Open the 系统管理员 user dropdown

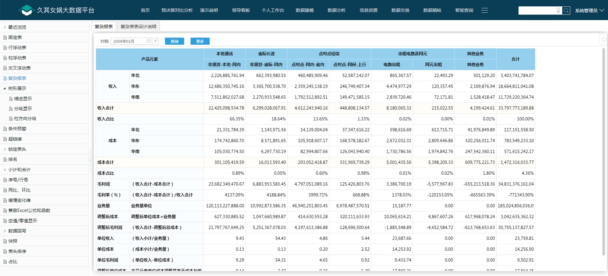pyautogui.click(x=589, y=10)
